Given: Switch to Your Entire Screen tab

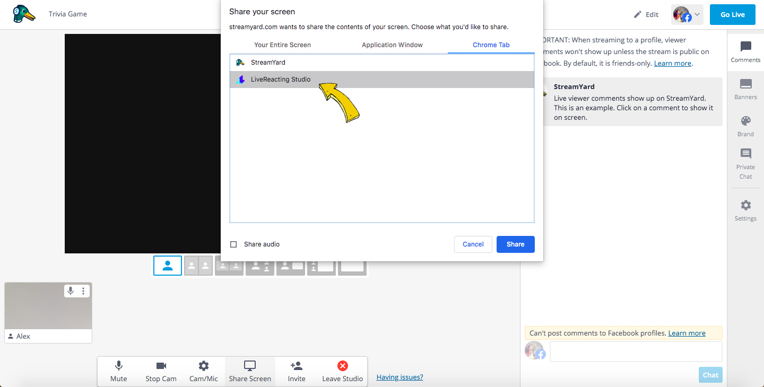Looking at the screenshot, I should click(282, 45).
